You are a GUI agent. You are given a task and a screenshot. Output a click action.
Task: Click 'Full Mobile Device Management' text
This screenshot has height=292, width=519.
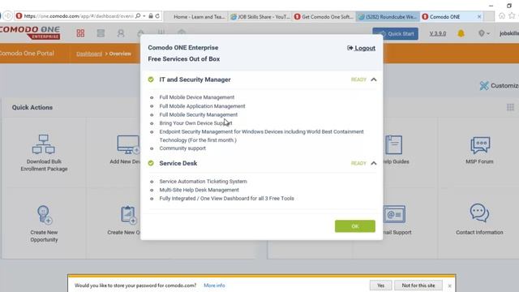pyautogui.click(x=196, y=97)
